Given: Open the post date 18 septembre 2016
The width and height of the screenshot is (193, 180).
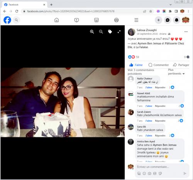Looking at the screenshot, I should click(147, 34).
